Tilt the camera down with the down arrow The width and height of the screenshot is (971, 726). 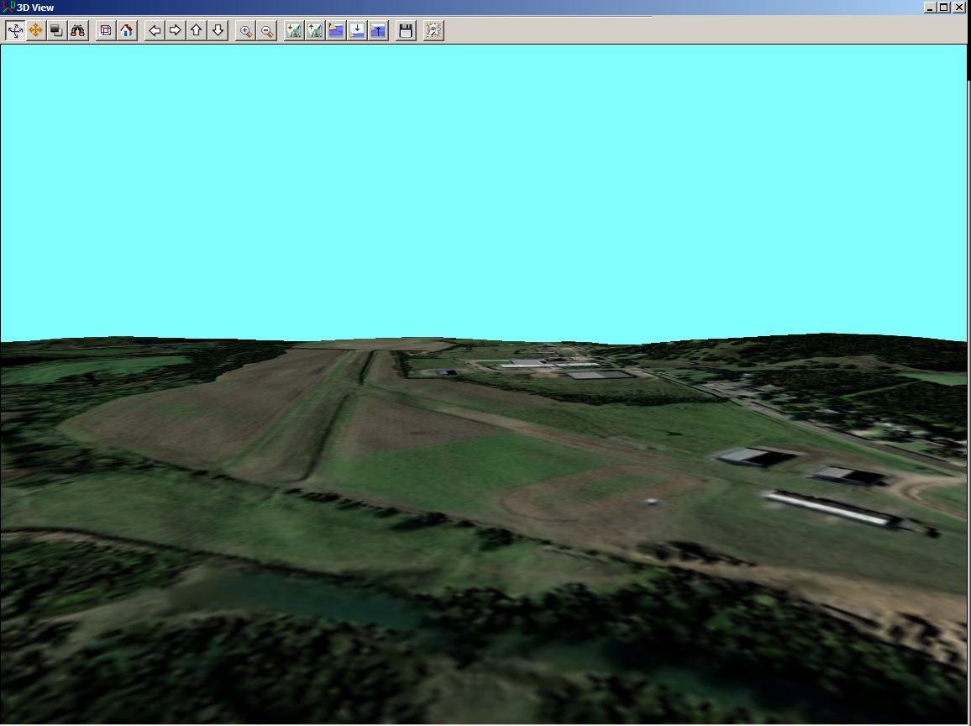click(x=217, y=30)
